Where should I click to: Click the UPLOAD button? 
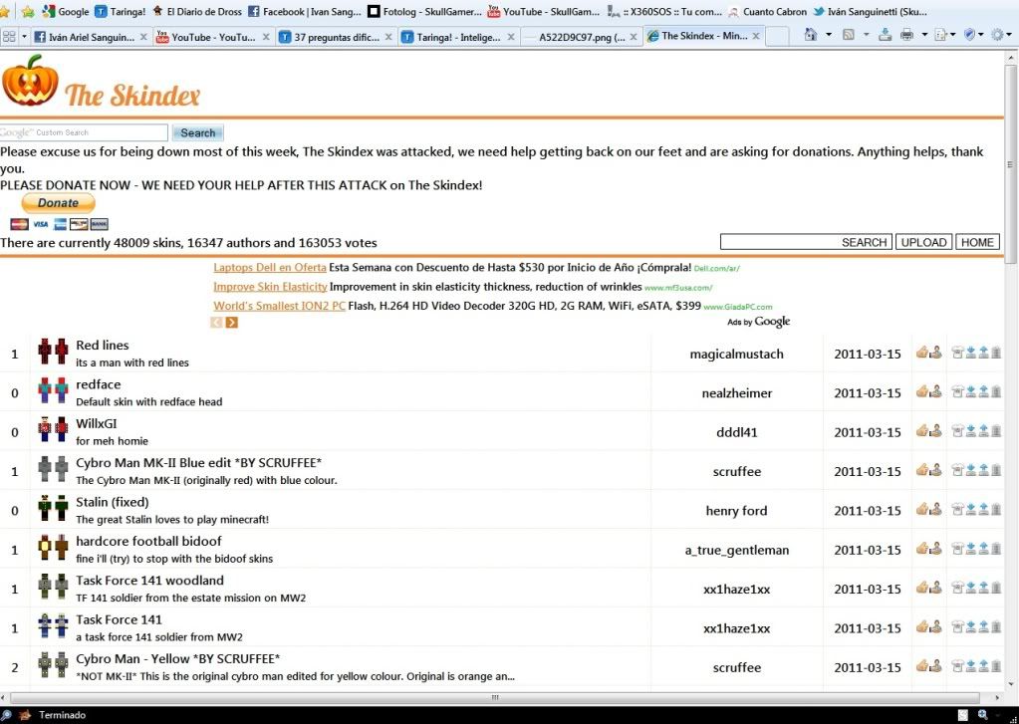pyautogui.click(x=923, y=242)
